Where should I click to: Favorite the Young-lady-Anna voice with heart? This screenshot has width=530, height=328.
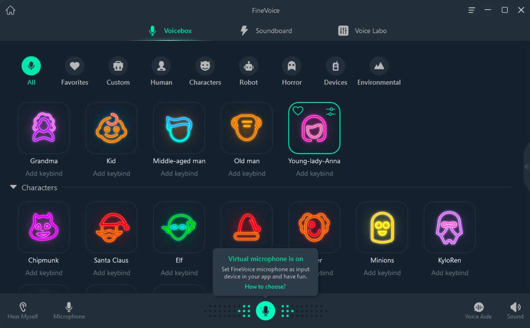pos(298,111)
